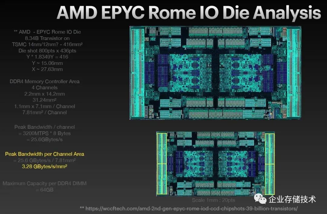The width and height of the screenshot is (327, 214).
Task: Select the yellow '3.28 GBytes/s/mm²' value
Action: tap(45, 166)
